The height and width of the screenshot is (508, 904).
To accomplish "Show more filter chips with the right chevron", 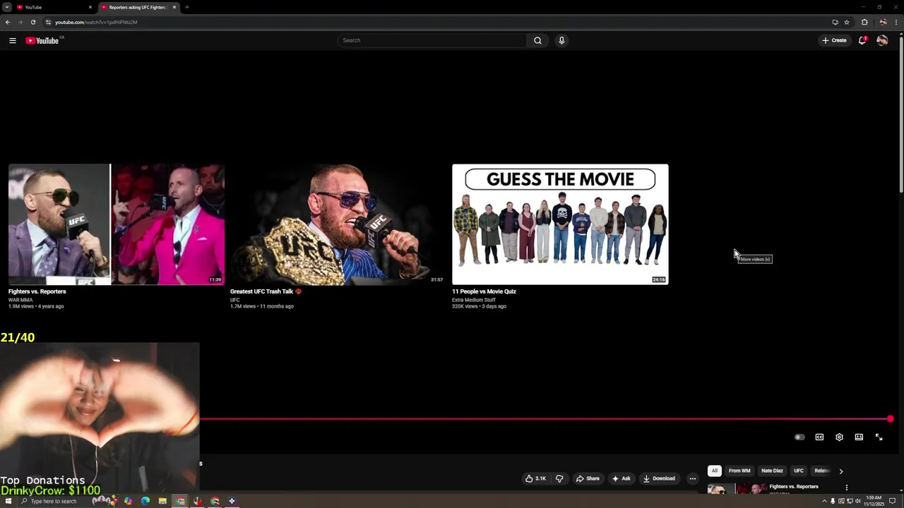I will (x=840, y=471).
